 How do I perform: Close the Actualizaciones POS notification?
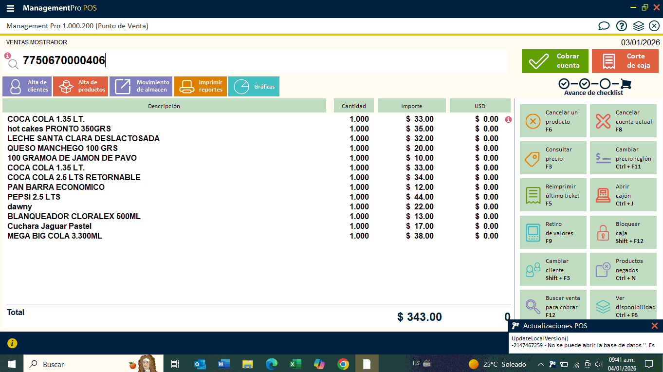[654, 326]
